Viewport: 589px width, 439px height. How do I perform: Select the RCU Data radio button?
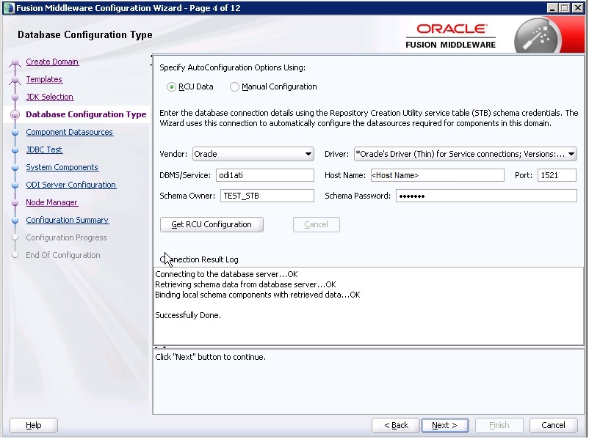tap(170, 86)
